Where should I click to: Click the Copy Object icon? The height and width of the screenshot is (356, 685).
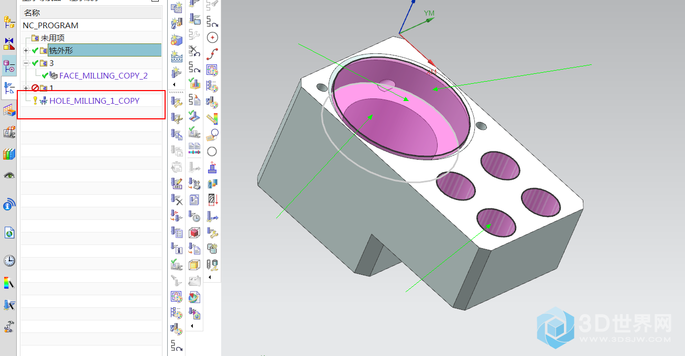pos(177,135)
